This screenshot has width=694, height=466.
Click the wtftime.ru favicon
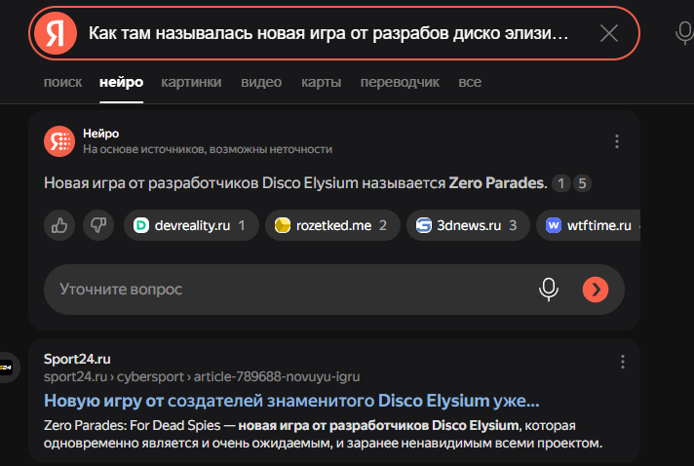(x=554, y=225)
